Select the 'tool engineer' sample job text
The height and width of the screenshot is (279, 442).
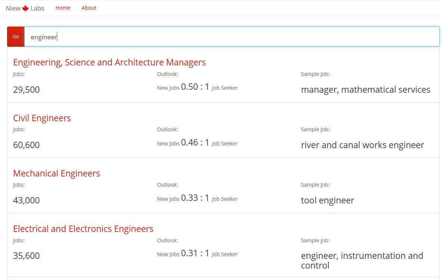327,200
